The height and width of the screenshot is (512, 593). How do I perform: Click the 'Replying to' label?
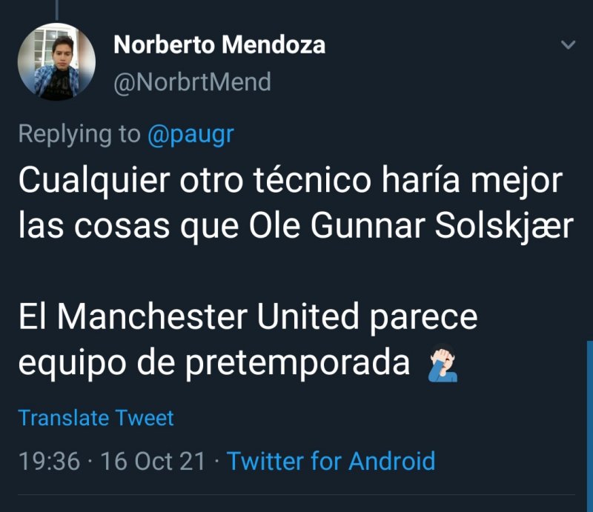[x=79, y=134]
